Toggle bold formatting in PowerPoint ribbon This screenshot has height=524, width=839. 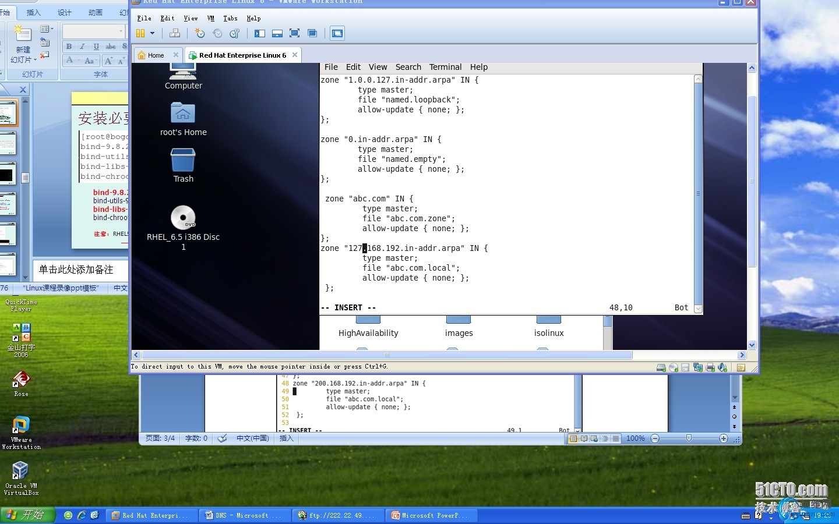pos(69,46)
